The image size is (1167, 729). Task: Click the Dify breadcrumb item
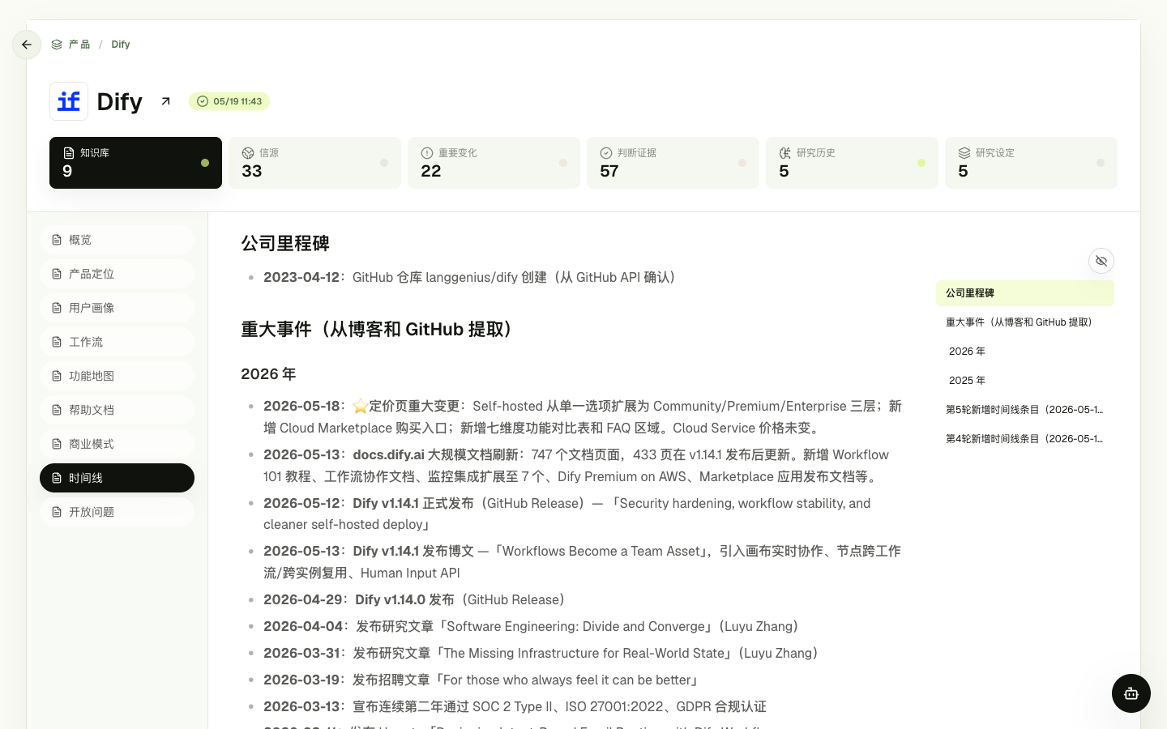121,45
